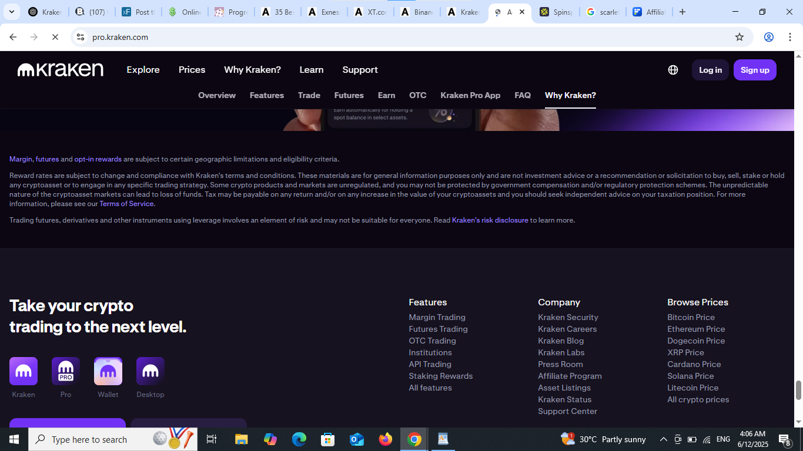The image size is (803, 451).
Task: Click the page vertical scrollbar thumb
Action: point(798,390)
